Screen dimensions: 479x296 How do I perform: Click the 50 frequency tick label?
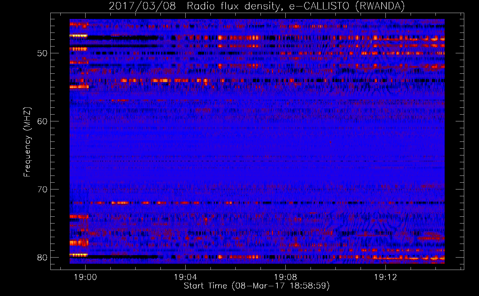[x=42, y=53]
